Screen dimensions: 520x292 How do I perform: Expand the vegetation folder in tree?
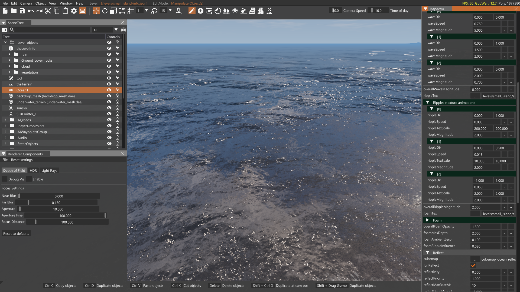(x=9, y=72)
